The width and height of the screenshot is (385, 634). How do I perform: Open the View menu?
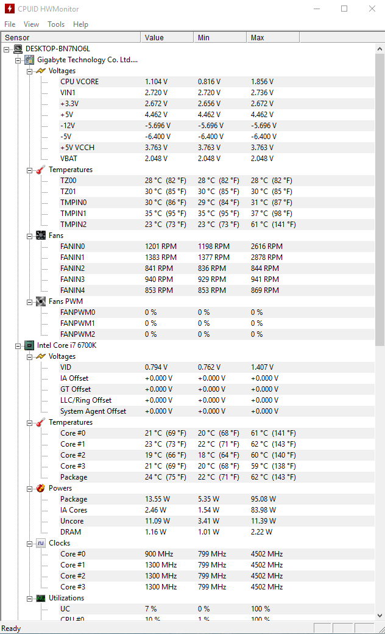(x=31, y=24)
